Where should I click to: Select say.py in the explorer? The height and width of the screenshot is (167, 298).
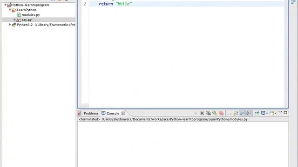pyautogui.click(x=27, y=19)
